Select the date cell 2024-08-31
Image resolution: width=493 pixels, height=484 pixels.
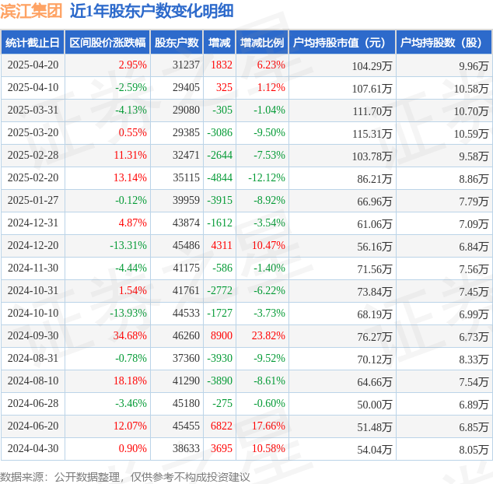click(x=33, y=358)
